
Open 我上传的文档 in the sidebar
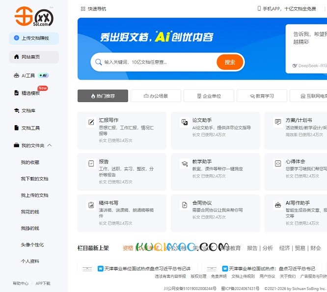point(35,195)
